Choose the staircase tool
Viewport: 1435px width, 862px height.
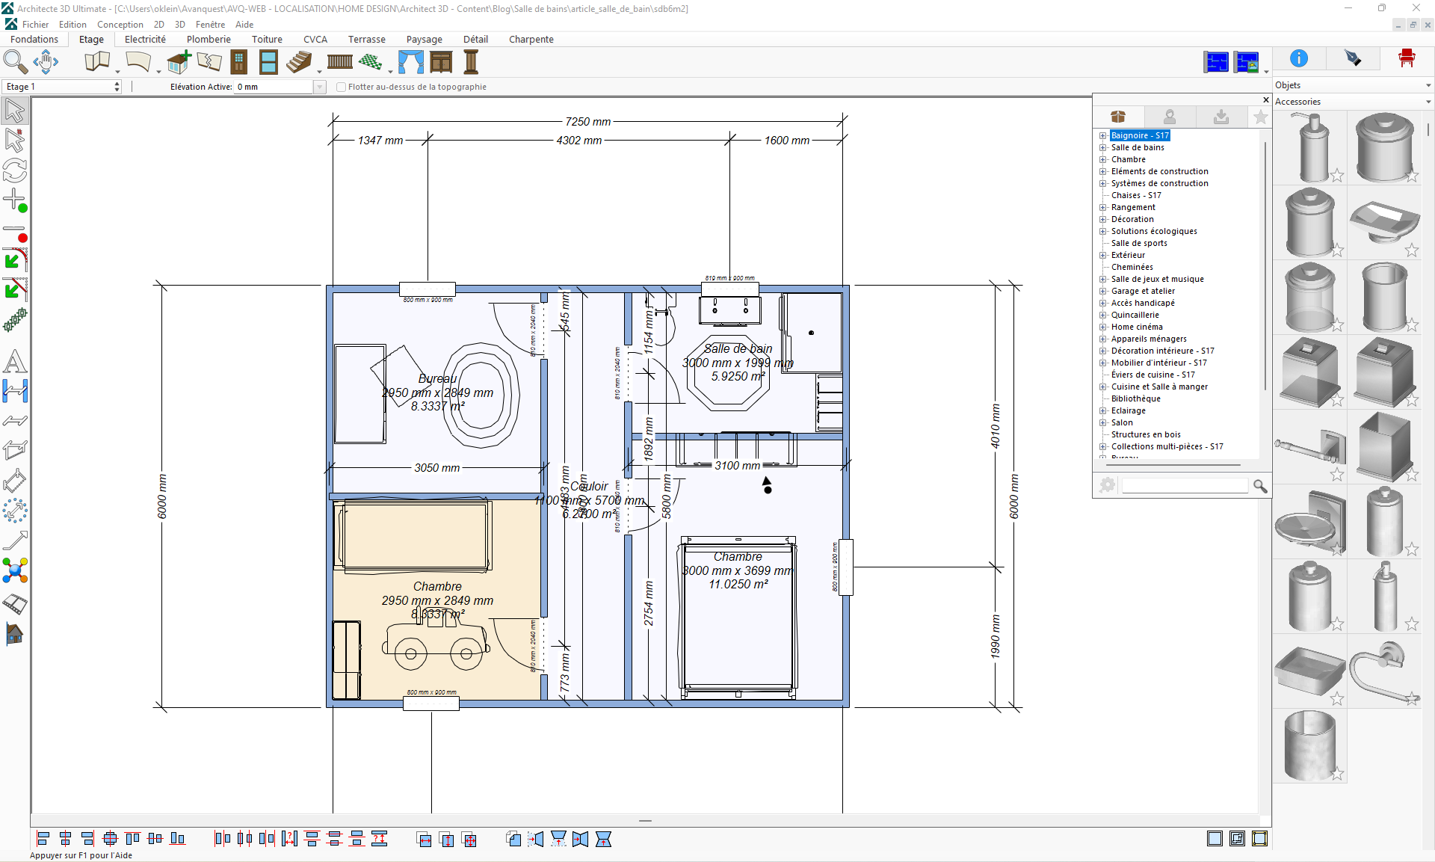(299, 62)
